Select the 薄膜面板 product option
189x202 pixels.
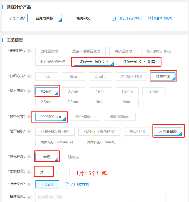click(x=83, y=18)
